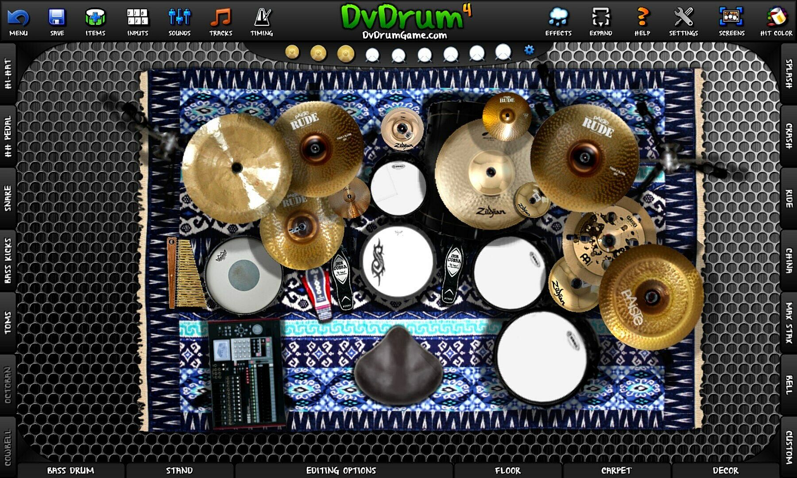
Task: Open the Splash side tab
Action: coord(789,74)
